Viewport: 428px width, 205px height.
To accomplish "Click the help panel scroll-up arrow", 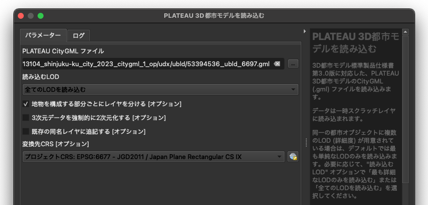I will coord(405,32).
